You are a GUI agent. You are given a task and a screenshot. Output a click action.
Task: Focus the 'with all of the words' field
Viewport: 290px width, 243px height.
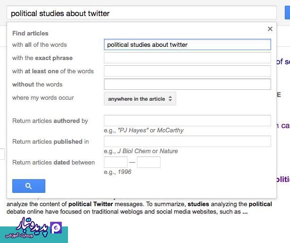coord(188,44)
